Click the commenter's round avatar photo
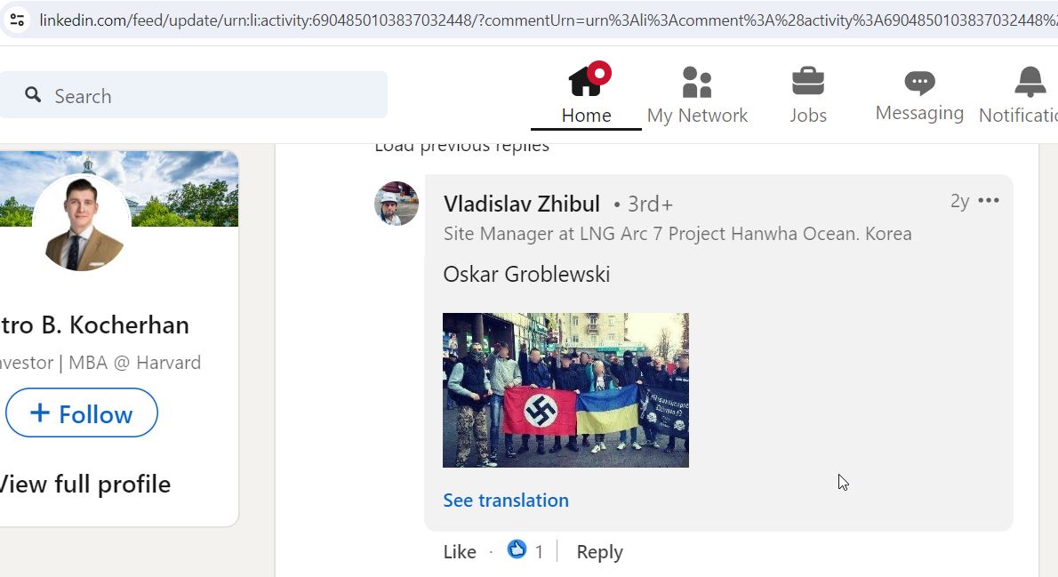Screen dimensions: 1058x577 point(396,203)
